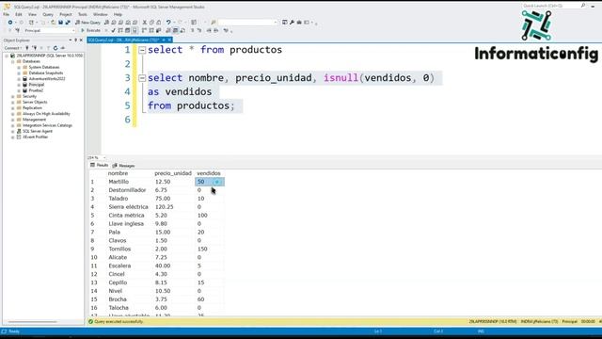Click the Comment Out Selected Lines icon
Viewport: 602px width, 339px height.
coord(192,30)
